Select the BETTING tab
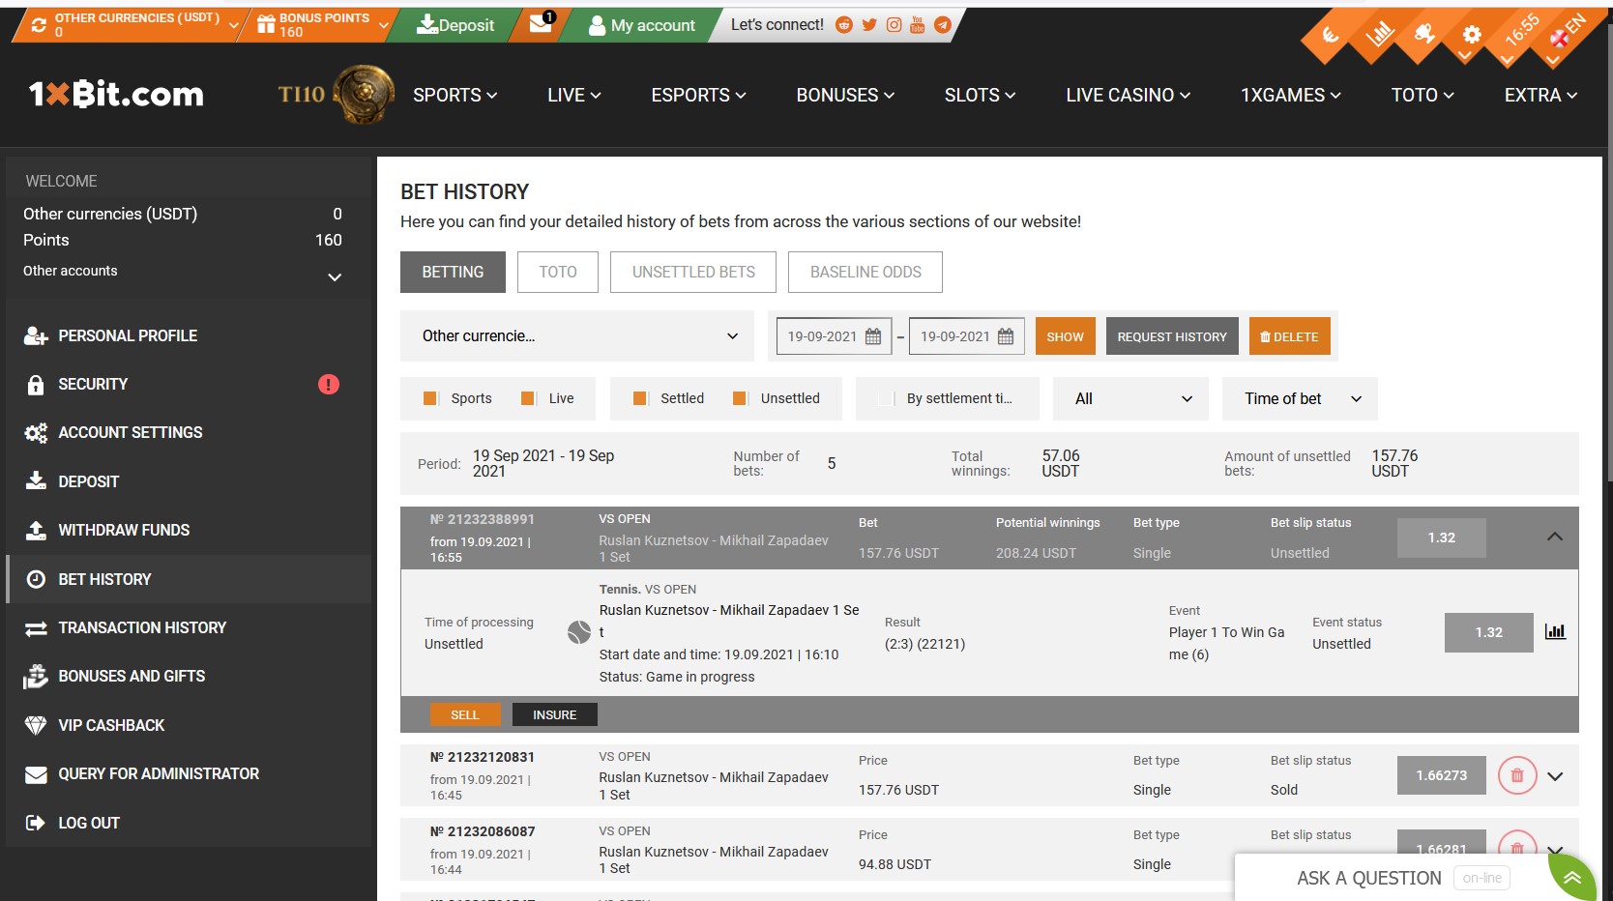This screenshot has height=901, width=1613. tap(453, 272)
